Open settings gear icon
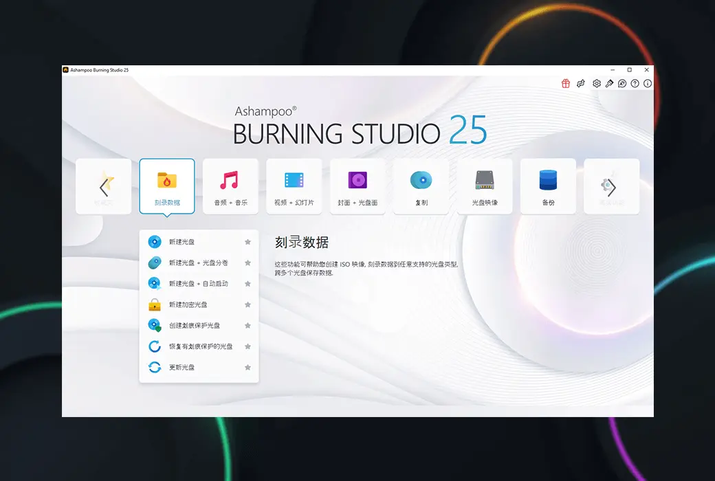The width and height of the screenshot is (715, 481). coord(597,83)
